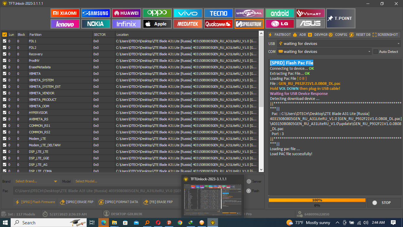The height and width of the screenshot is (227, 403).
Task: Uncheck the EraseMetadata partition checkbox
Action: click(x=4, y=67)
